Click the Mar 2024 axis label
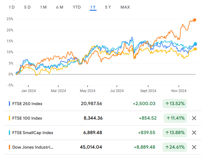 coord(58,91)
